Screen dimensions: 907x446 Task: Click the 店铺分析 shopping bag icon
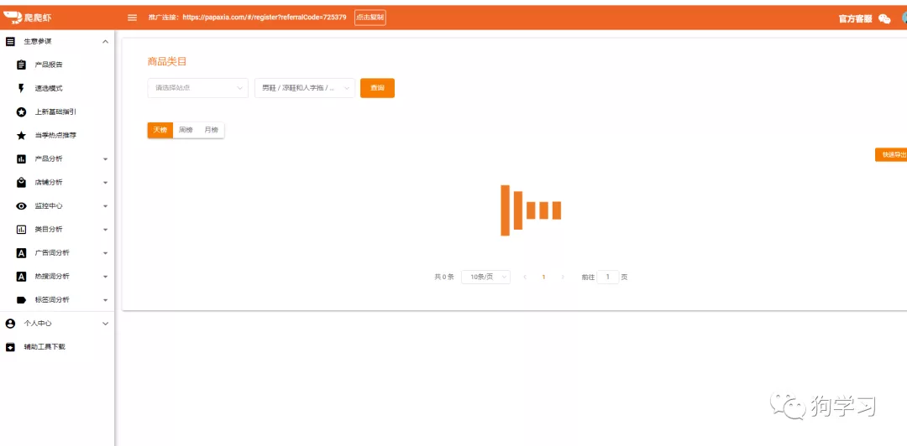point(21,183)
